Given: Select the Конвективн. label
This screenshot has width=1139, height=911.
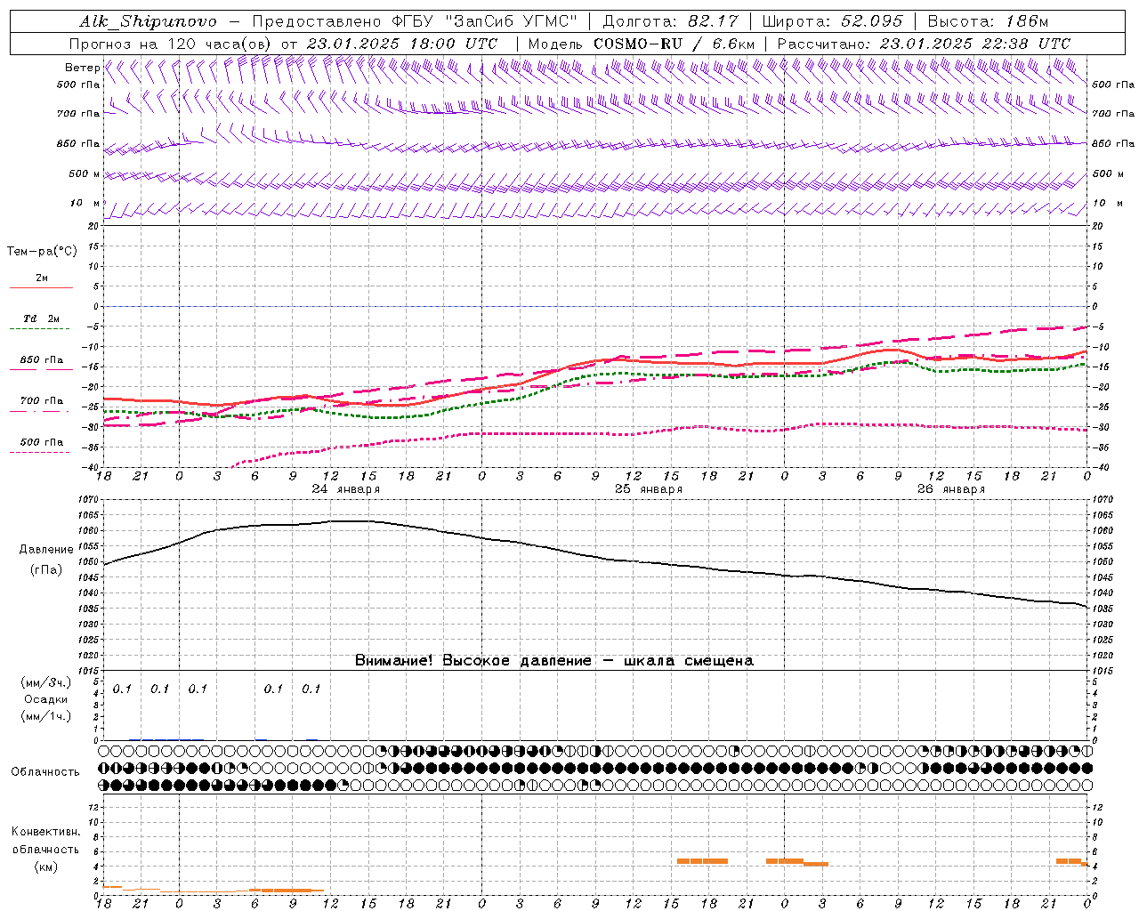Looking at the screenshot, I should click(46, 832).
